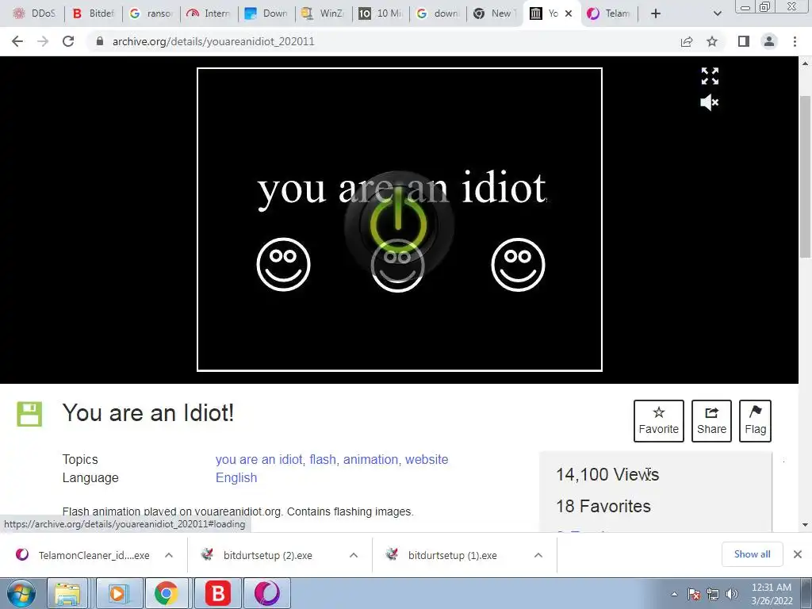Viewport: 812px width, 609px height.
Task: Click the page vertical scrollbar thumb
Action: pos(806,176)
